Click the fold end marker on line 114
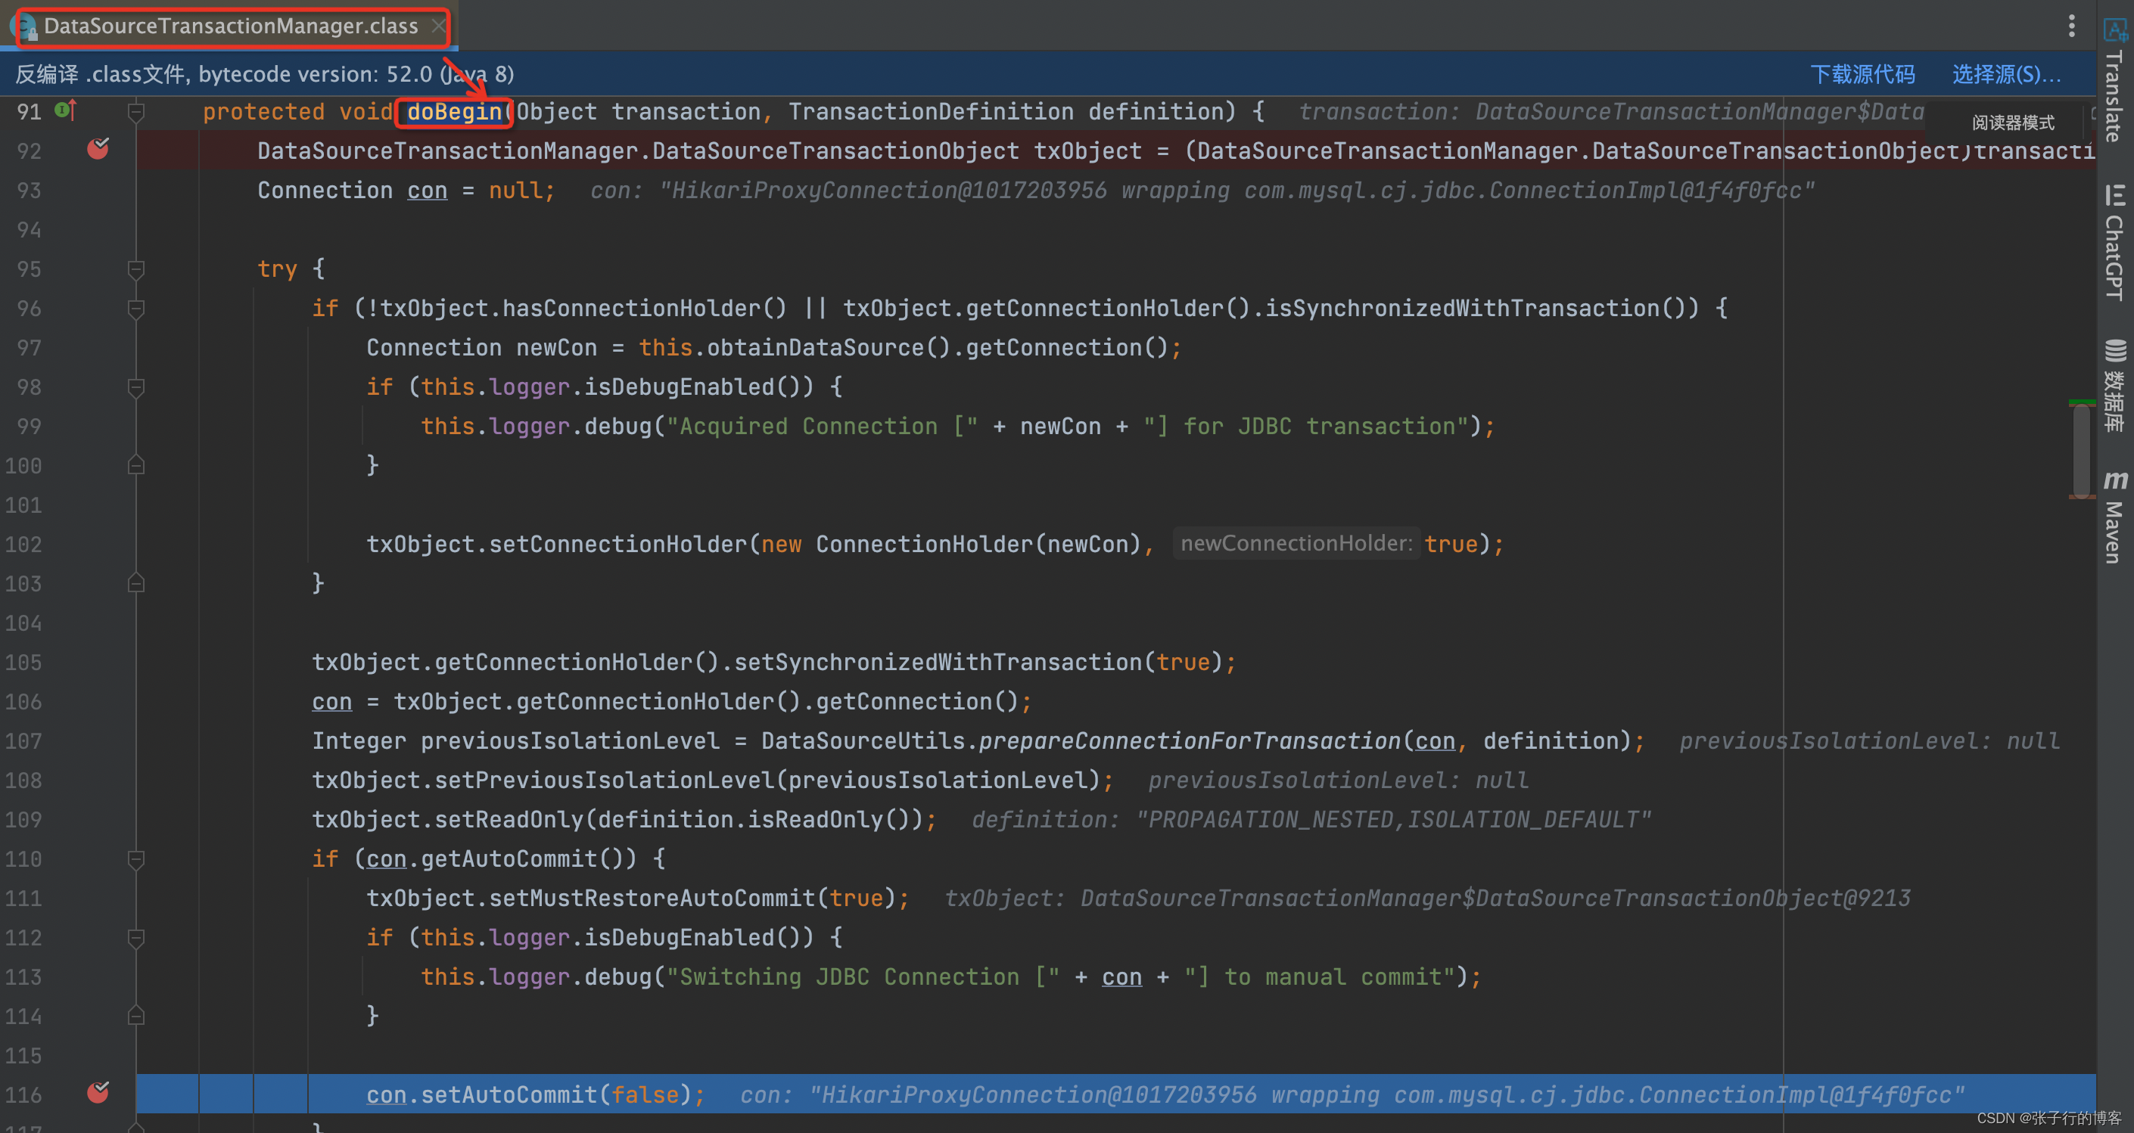2134x1133 pixels. tap(137, 1016)
